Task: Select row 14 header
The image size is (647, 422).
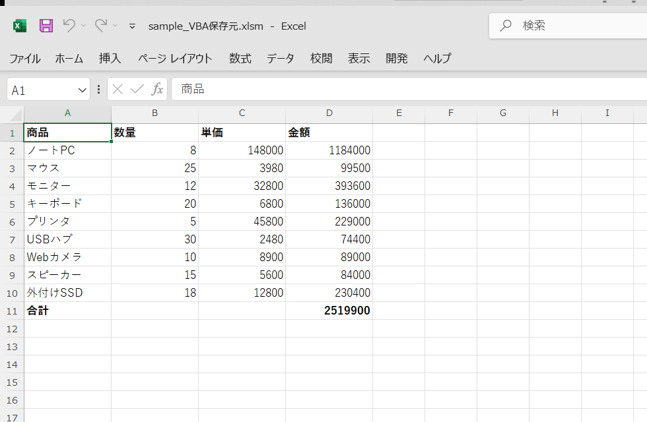Action: (x=12, y=365)
